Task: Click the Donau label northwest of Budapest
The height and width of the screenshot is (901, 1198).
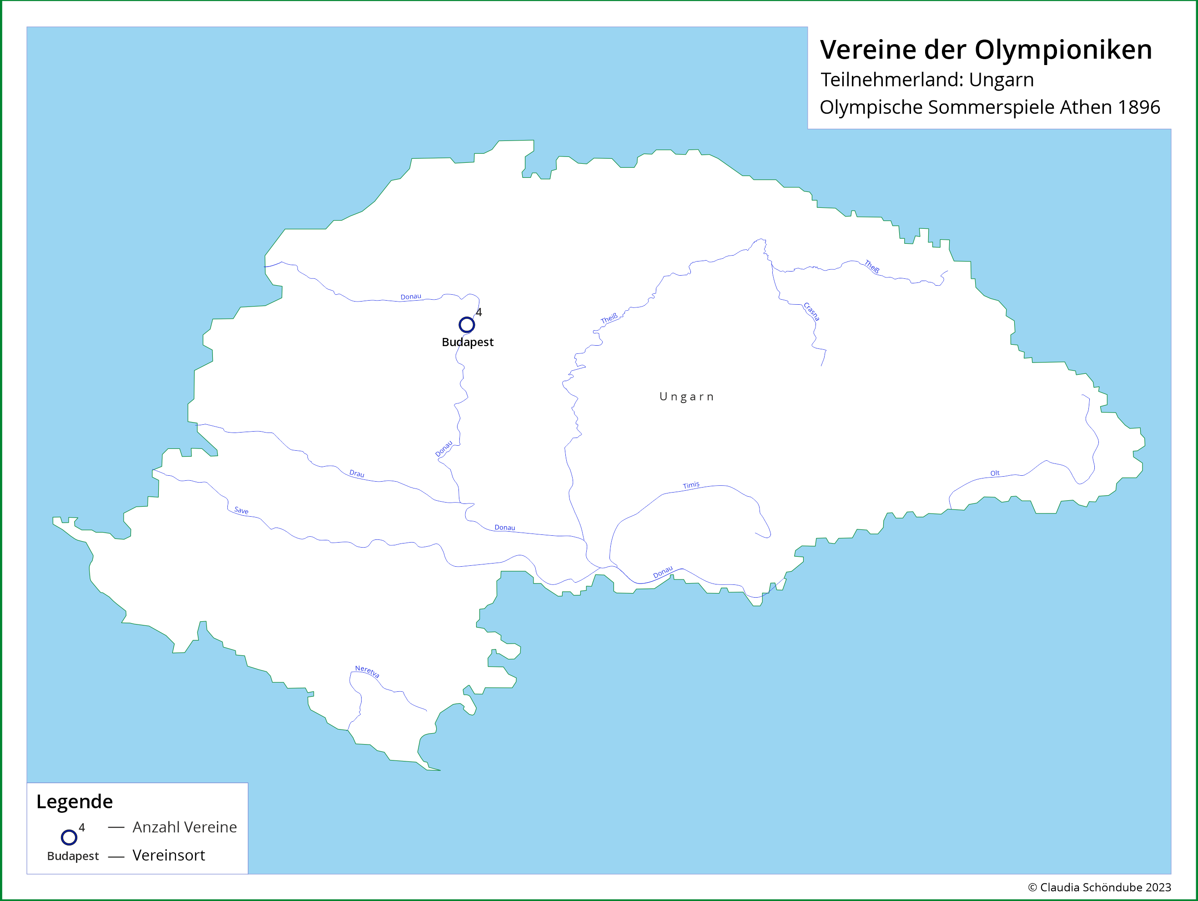Action: (x=411, y=297)
